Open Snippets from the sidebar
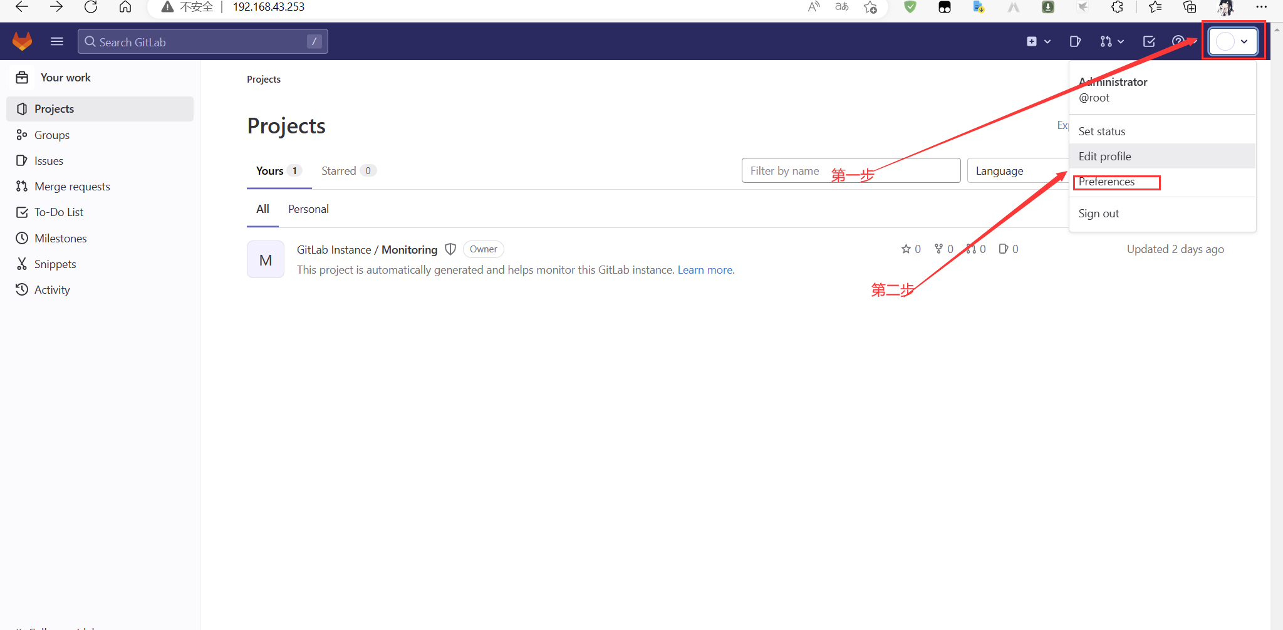This screenshot has height=630, width=1283. (x=55, y=264)
